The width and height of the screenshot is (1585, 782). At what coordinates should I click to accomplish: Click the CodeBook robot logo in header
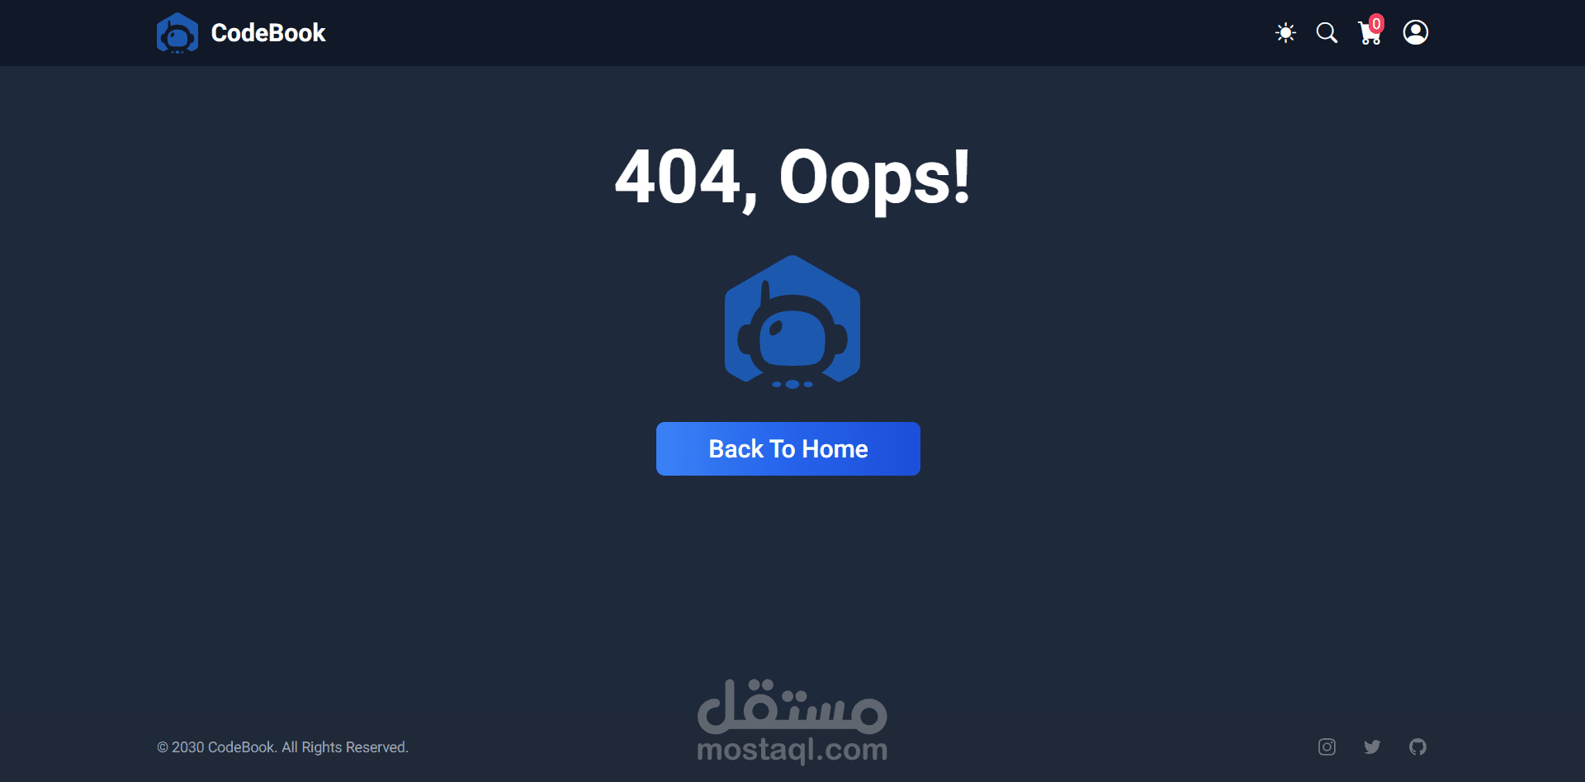(x=177, y=33)
